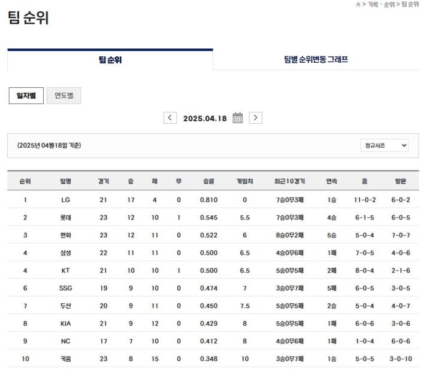Select team name 삼성 in table
This screenshot has height=369, width=445.
point(65,253)
